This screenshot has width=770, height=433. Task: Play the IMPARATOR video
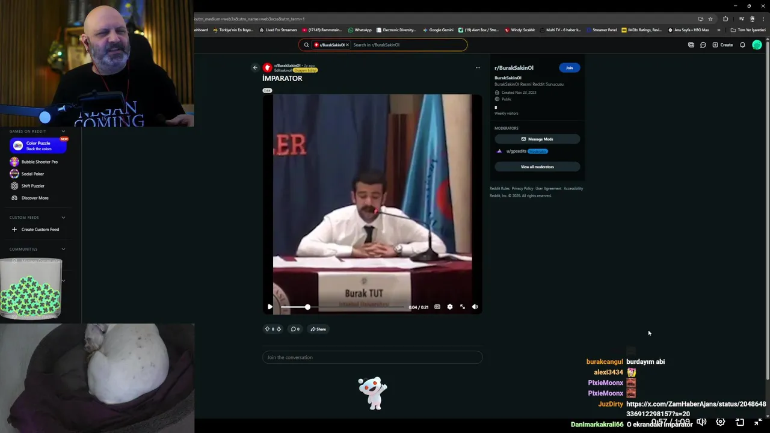click(x=270, y=307)
